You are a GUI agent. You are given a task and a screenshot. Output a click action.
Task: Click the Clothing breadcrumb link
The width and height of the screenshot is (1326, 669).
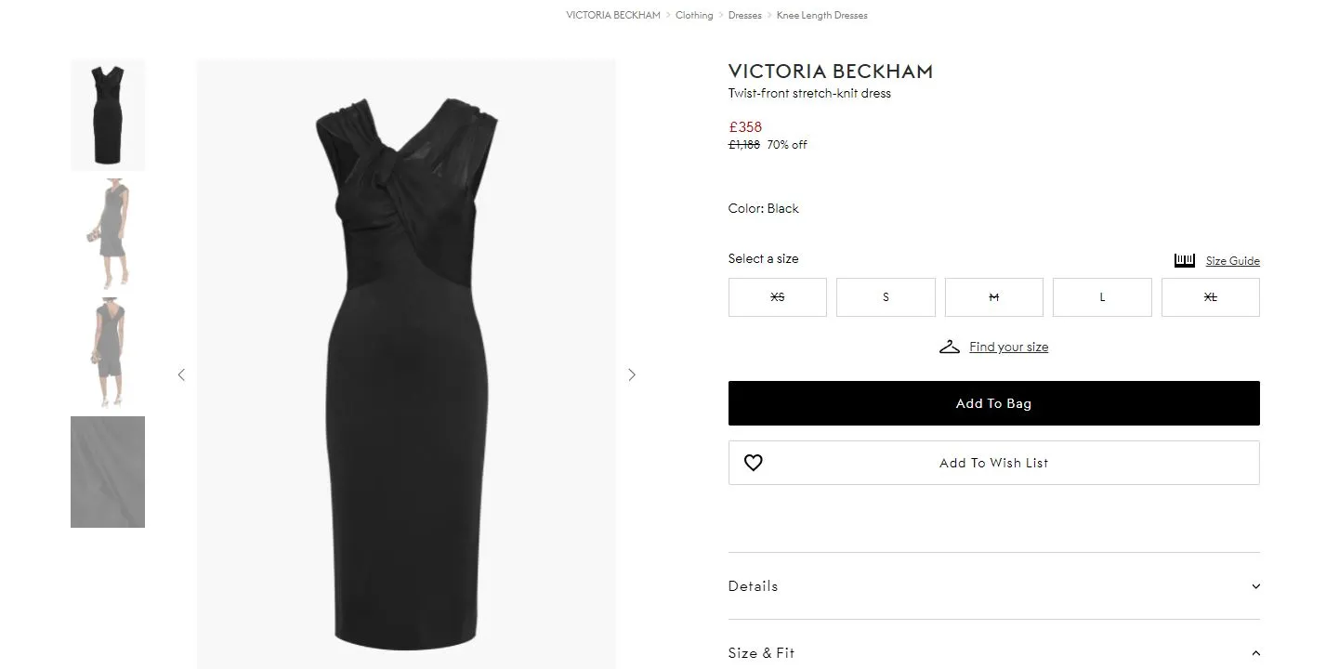click(x=694, y=15)
